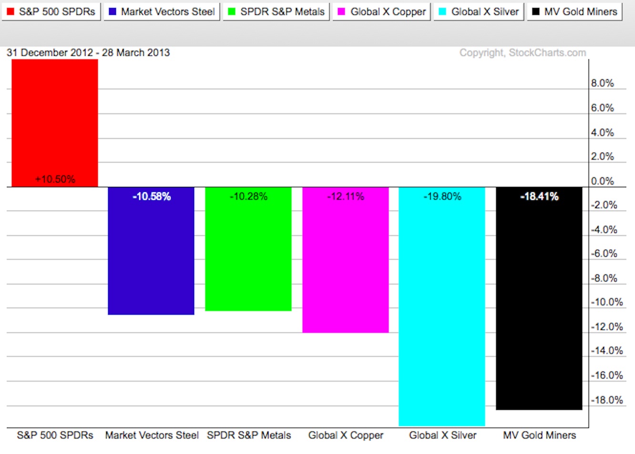Click the Copyright StockCharts.com text
635x454 pixels.
522,53
